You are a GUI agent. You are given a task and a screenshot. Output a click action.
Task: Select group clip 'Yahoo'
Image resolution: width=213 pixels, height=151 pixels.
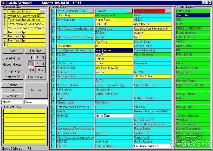(114, 72)
